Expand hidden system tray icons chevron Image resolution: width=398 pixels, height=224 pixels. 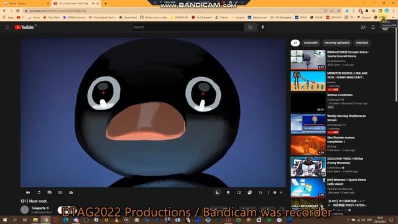[348, 220]
